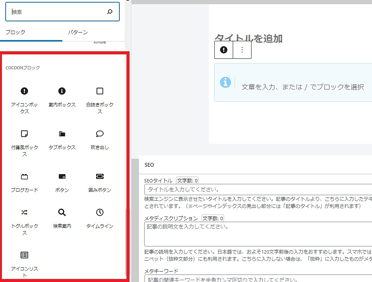372x282 pixels.
Task: Click the メタディスクリプション 文字数: 0 counter
Action: tap(212, 218)
